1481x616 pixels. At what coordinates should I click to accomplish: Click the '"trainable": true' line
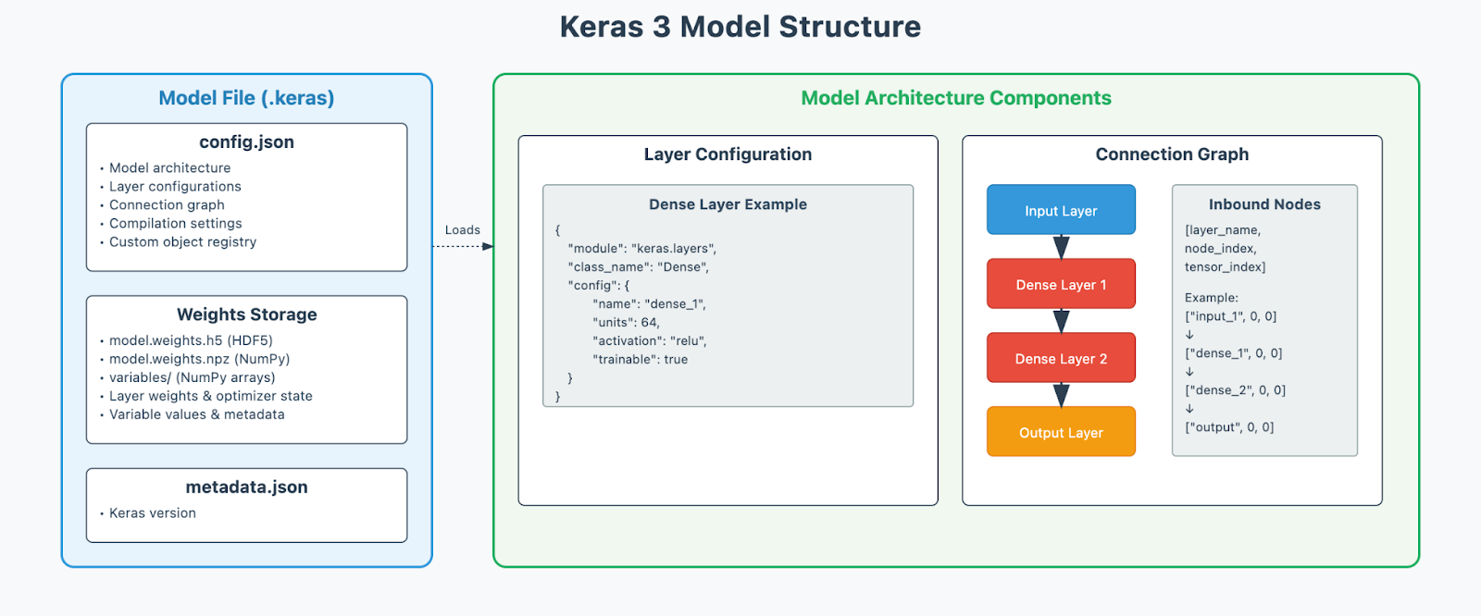(x=641, y=360)
